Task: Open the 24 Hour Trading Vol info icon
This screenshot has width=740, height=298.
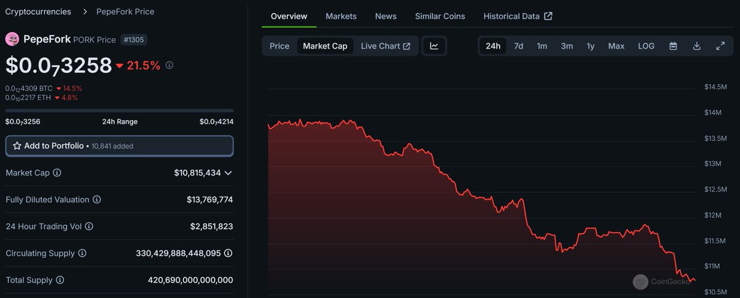Action: [89, 227]
